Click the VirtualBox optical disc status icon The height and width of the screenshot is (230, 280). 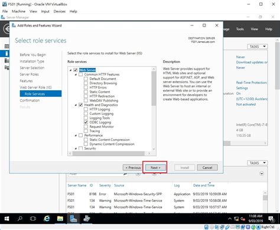coord(211,227)
